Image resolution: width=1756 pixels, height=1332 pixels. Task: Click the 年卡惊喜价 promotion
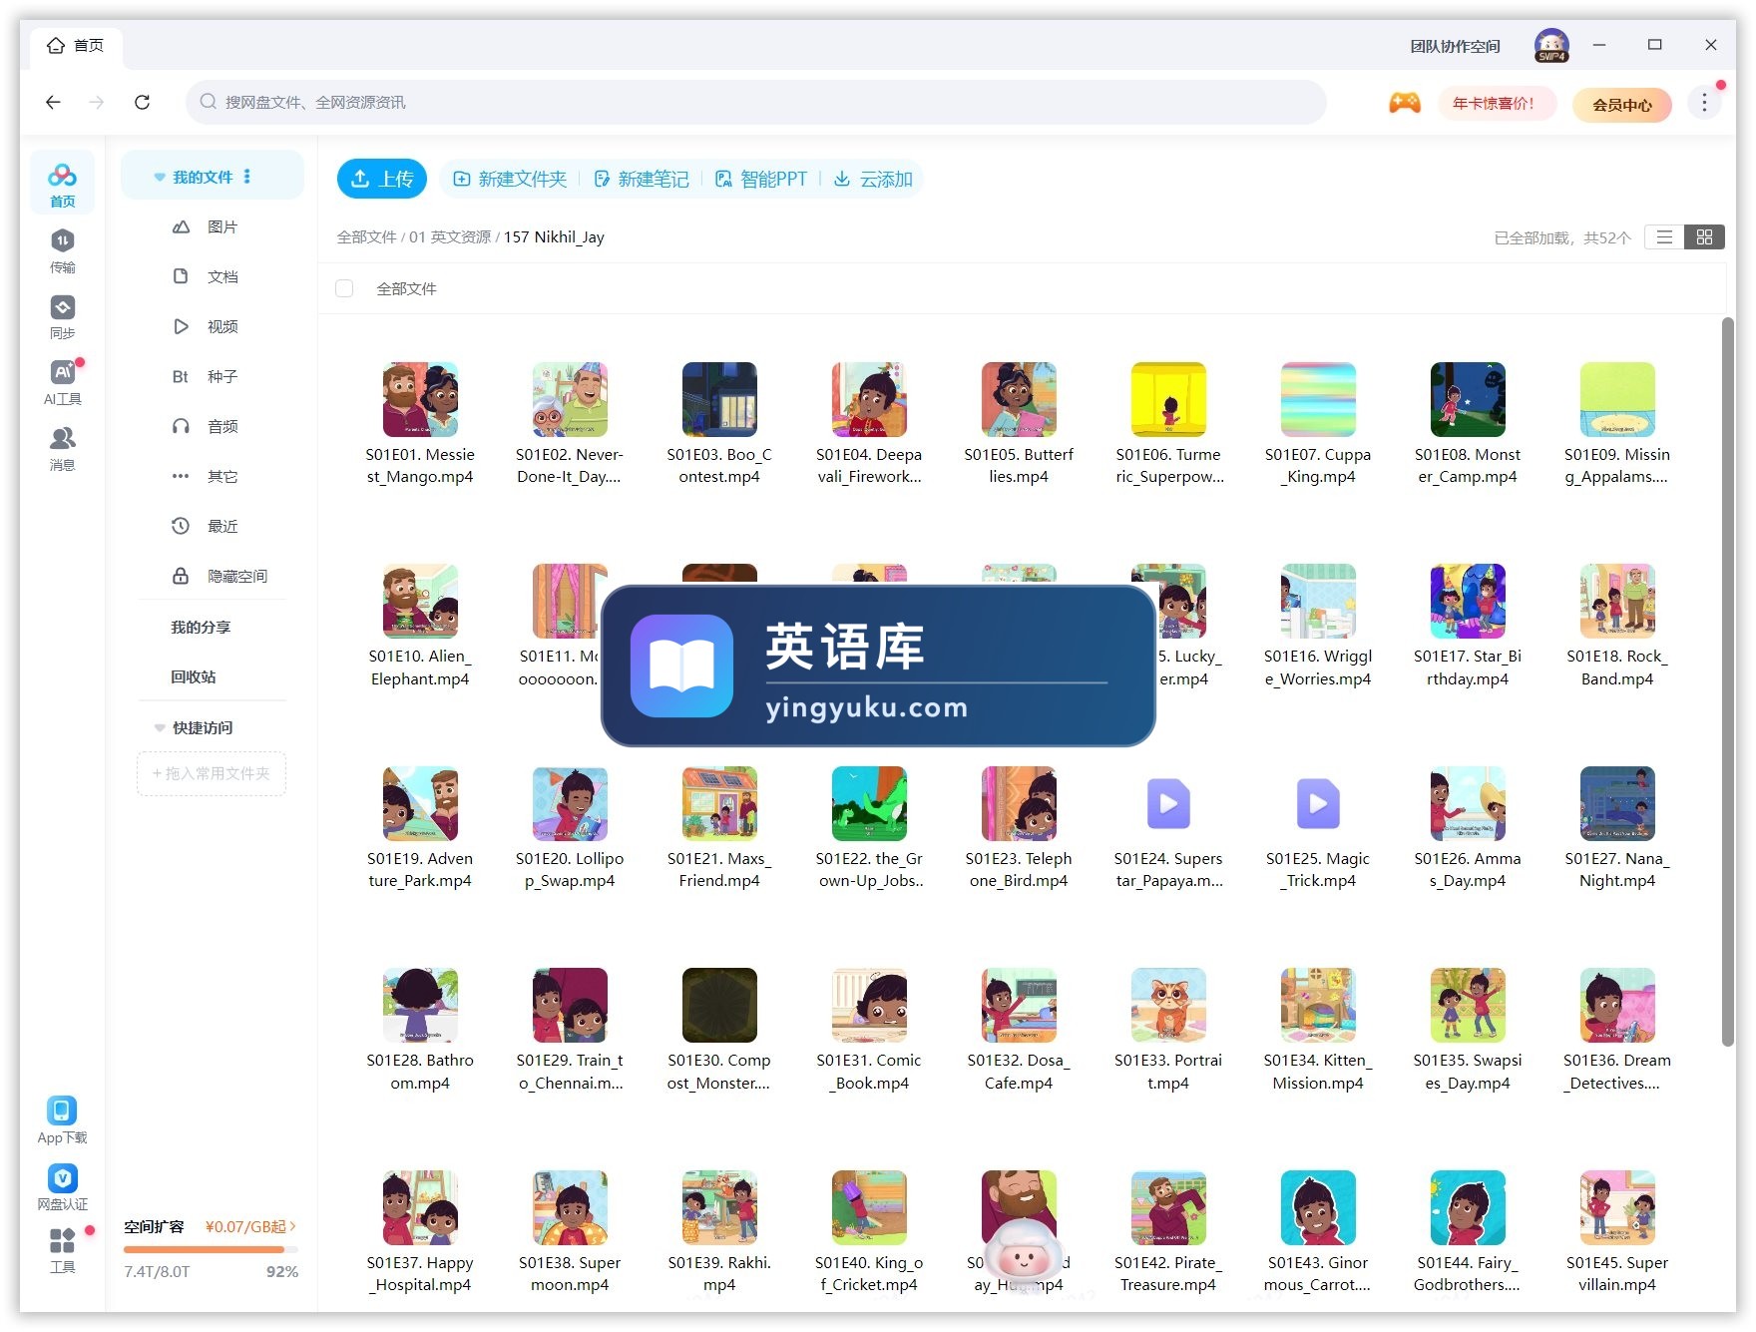(x=1497, y=103)
